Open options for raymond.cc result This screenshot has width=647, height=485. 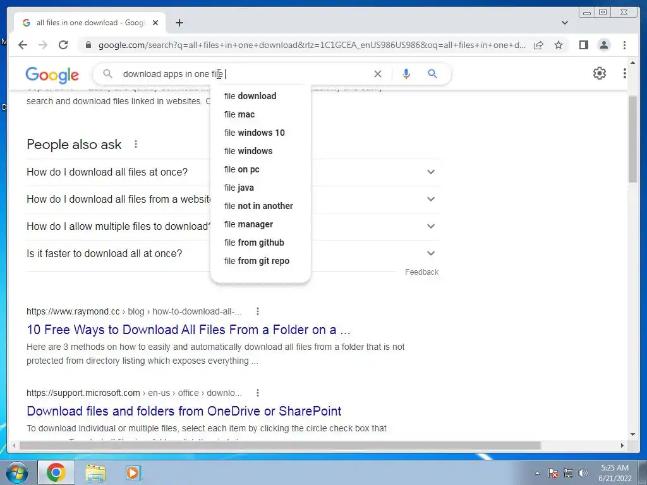point(258,311)
